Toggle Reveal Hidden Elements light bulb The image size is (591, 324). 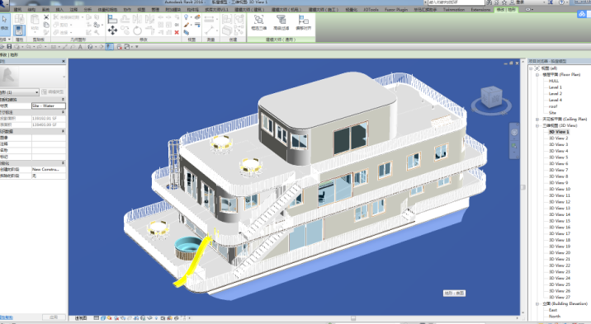157,318
